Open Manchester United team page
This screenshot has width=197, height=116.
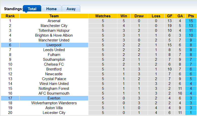pyautogui.click(x=54, y=40)
